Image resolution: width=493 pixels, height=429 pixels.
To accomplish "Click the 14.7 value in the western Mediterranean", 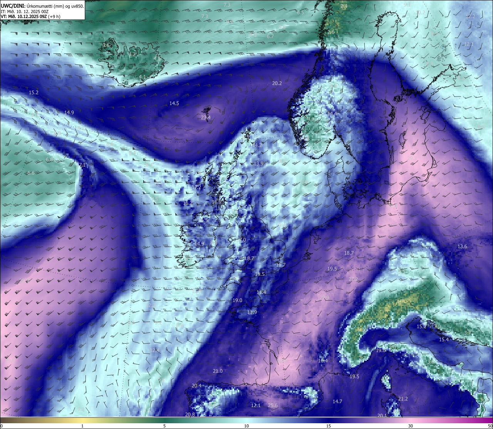I will click(337, 401).
